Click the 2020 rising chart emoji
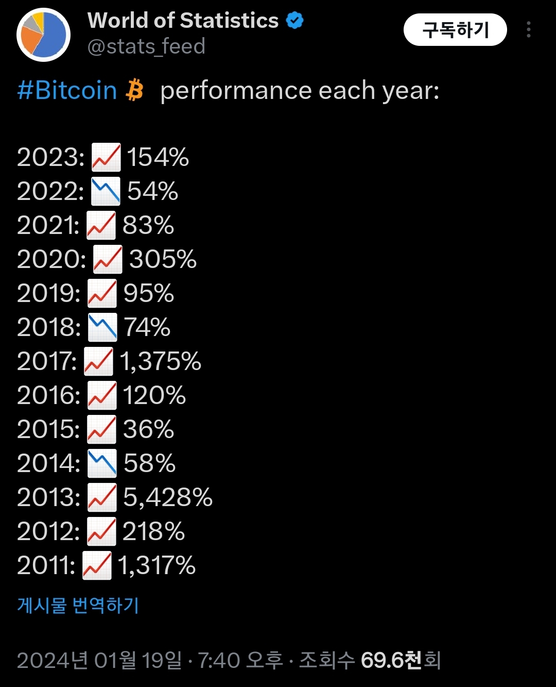The width and height of the screenshot is (556, 687). point(108,259)
